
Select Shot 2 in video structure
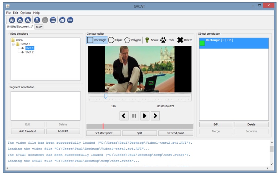(29, 52)
